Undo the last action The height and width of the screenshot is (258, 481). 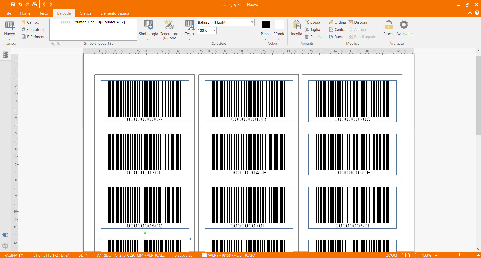pos(20,4)
